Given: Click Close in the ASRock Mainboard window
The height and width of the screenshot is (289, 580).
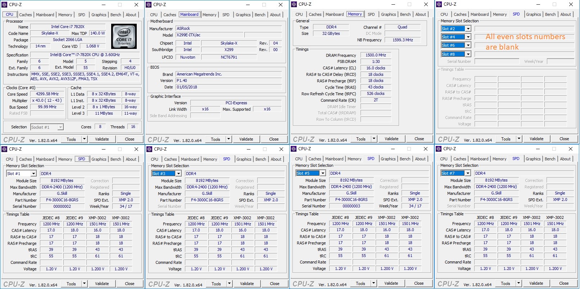Looking at the screenshot, I should click(274, 139).
